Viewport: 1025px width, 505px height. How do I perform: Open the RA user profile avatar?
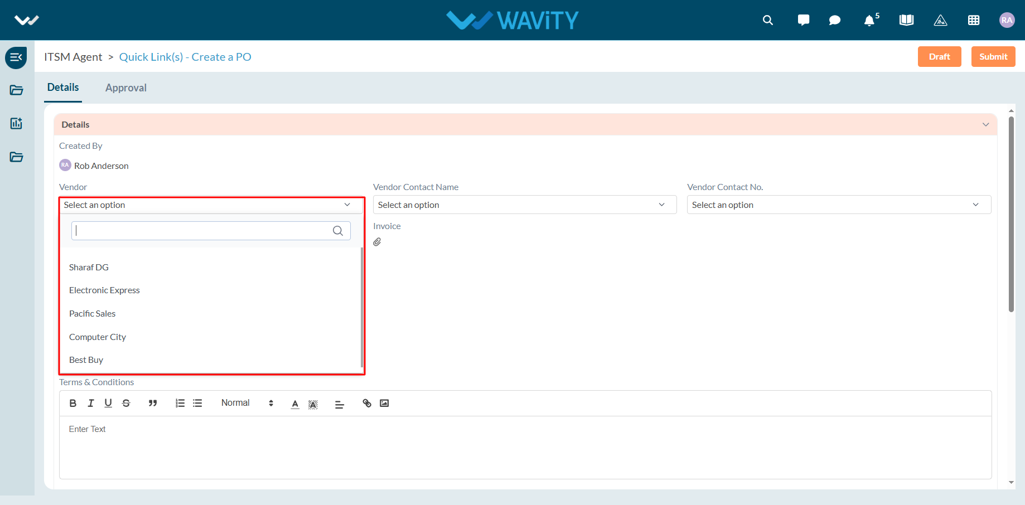[x=1007, y=20]
